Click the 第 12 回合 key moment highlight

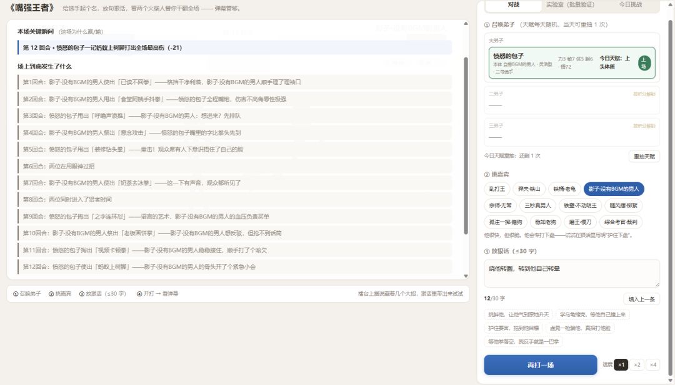click(234, 47)
